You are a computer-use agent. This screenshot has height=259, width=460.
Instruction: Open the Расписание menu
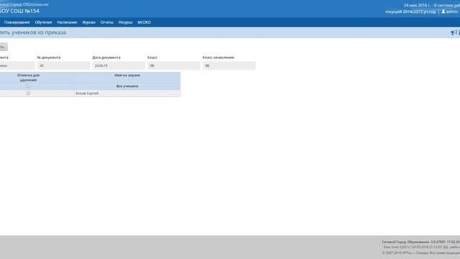[67, 22]
